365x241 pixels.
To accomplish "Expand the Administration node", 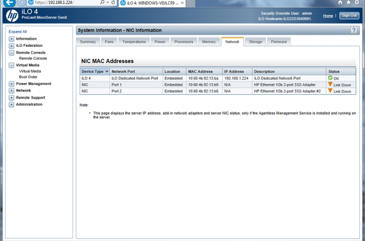I will tap(11, 105).
